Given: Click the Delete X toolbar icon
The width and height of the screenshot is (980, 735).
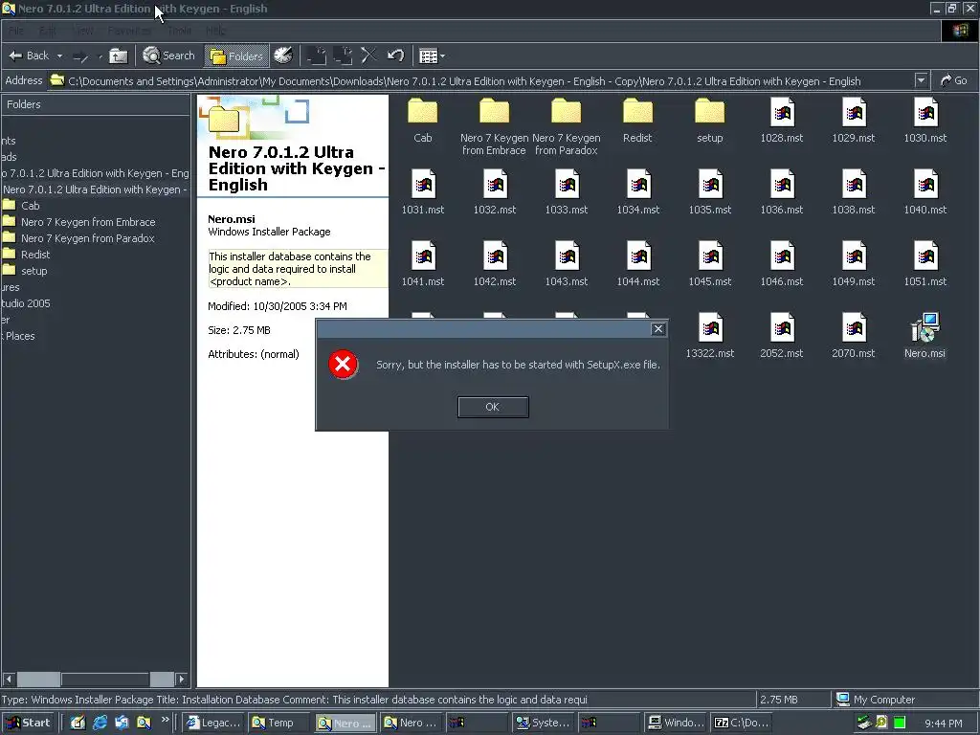Looking at the screenshot, I should coord(368,56).
